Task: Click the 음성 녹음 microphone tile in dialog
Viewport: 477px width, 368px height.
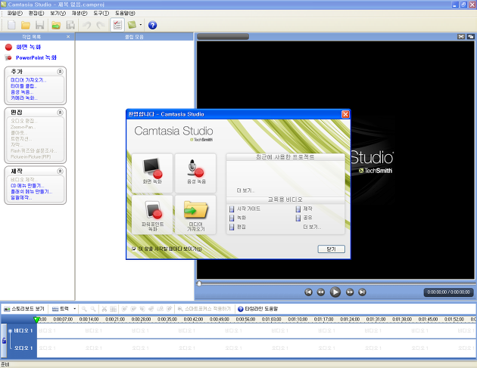Action: tap(196, 173)
